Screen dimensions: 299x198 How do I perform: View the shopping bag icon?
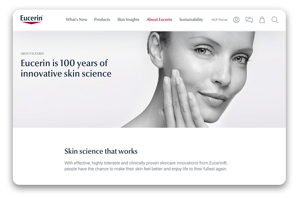(x=262, y=20)
